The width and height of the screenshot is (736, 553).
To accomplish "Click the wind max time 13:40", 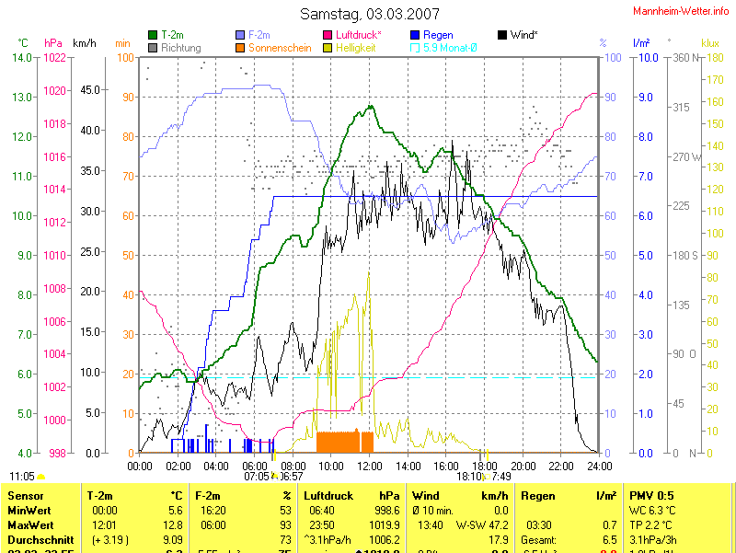I will tap(430, 524).
